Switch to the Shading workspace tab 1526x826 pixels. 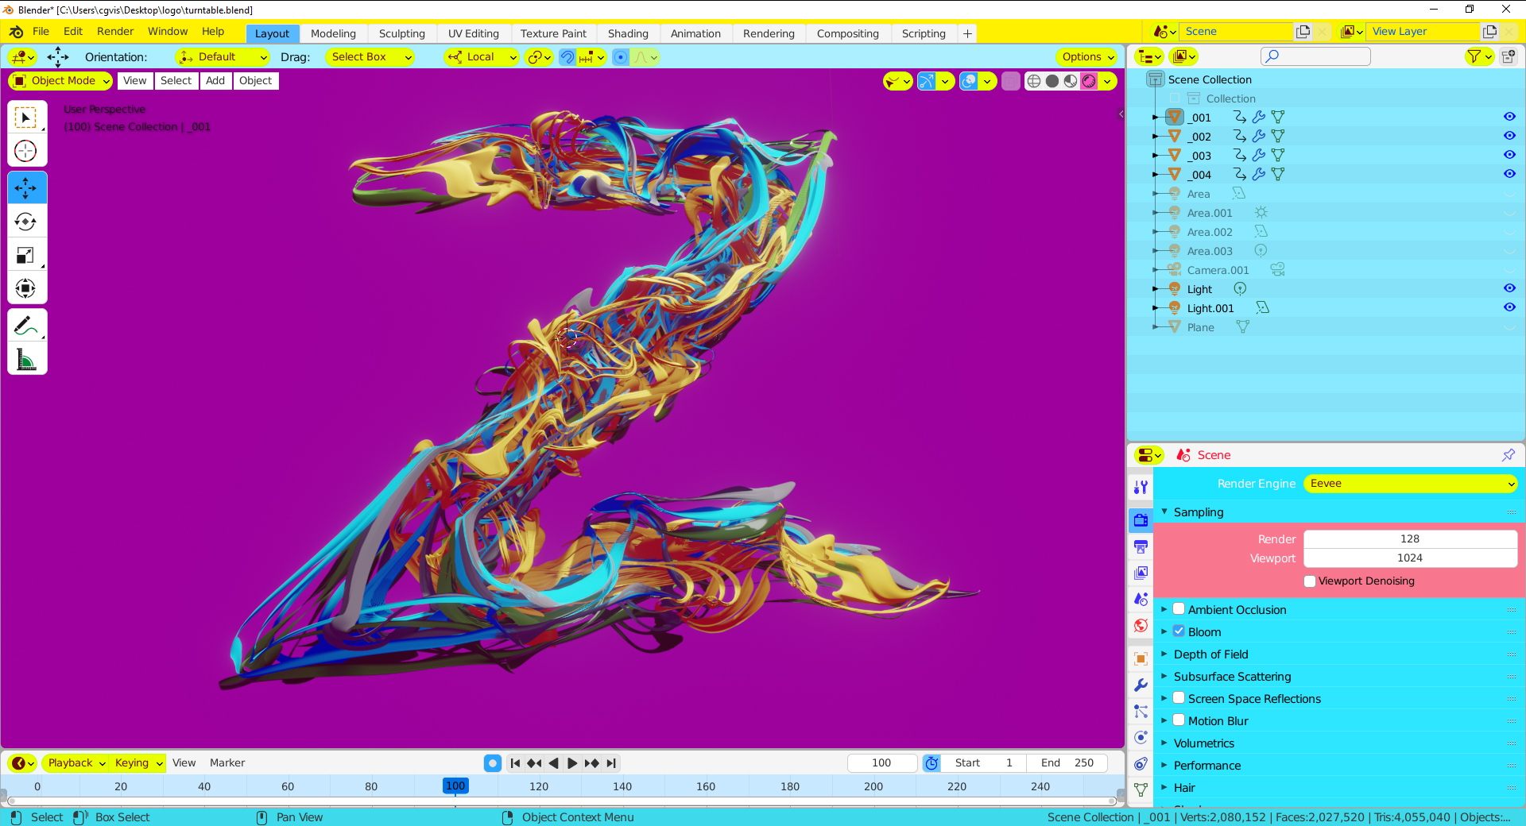(628, 33)
